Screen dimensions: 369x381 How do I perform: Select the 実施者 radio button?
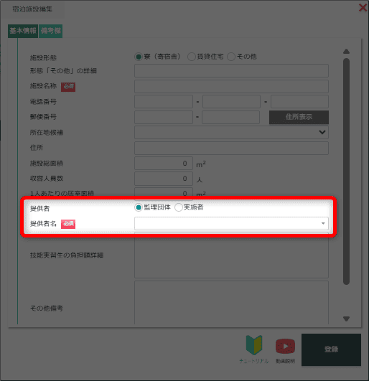tap(179, 207)
